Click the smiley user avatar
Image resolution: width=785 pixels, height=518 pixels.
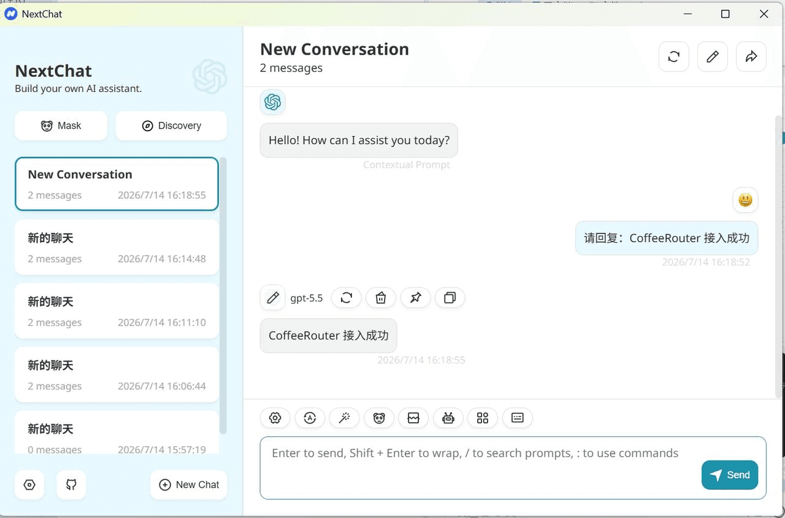point(745,200)
